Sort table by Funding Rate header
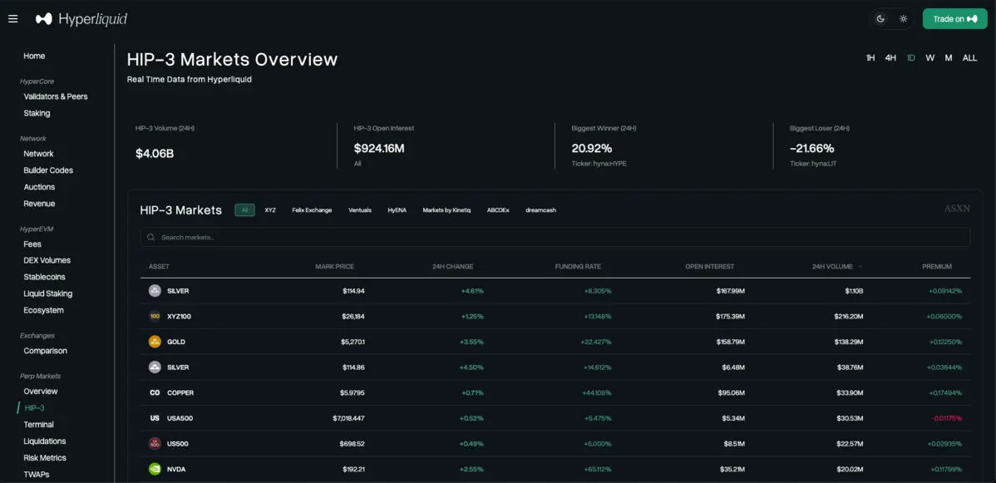Screen dimensions: 996x483 [578, 267]
